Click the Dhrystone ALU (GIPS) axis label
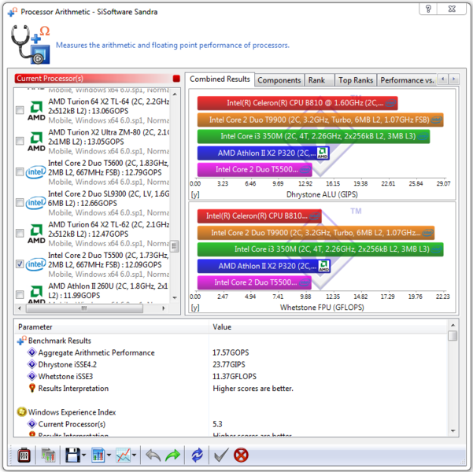Viewport: 473px width, 472px height. click(x=322, y=194)
